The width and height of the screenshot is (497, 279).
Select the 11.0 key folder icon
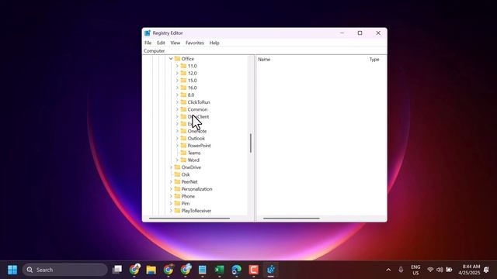tap(183, 66)
